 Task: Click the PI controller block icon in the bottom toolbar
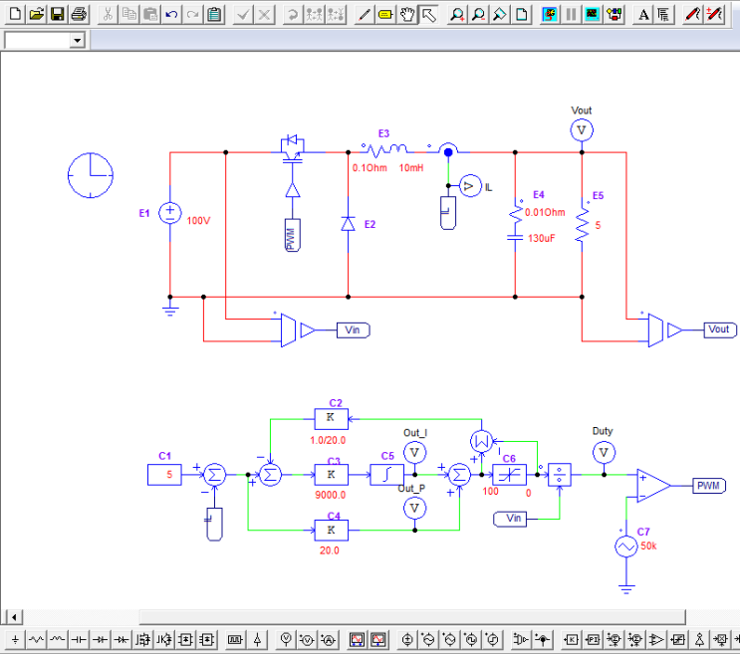593,639
